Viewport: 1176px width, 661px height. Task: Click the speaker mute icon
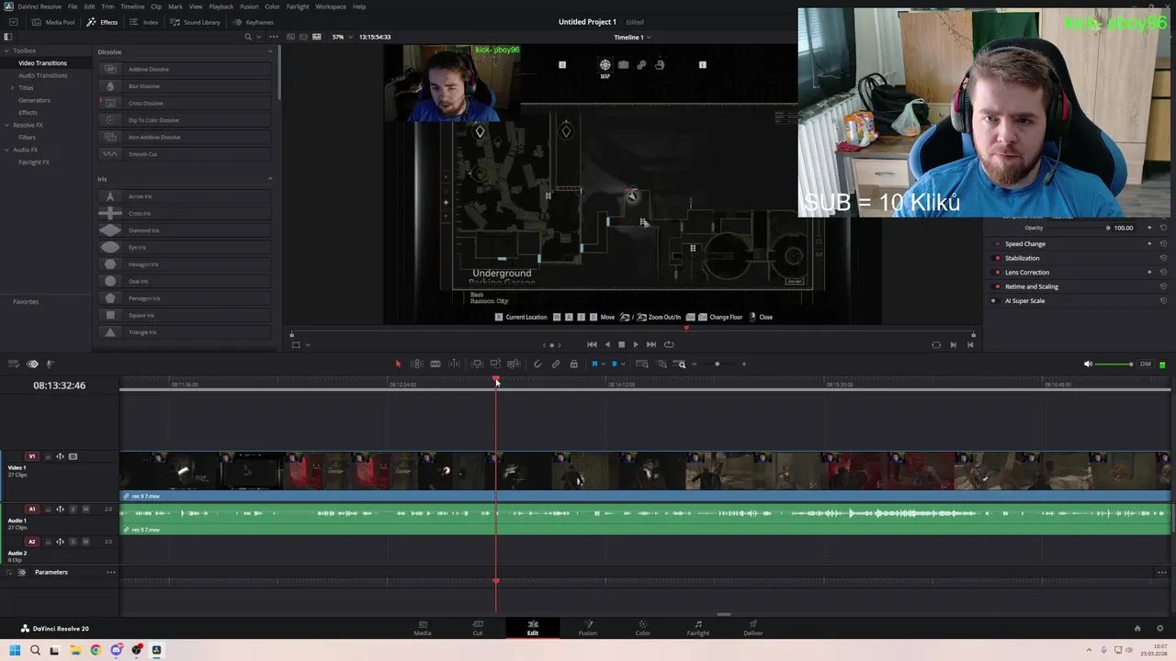[1088, 364]
